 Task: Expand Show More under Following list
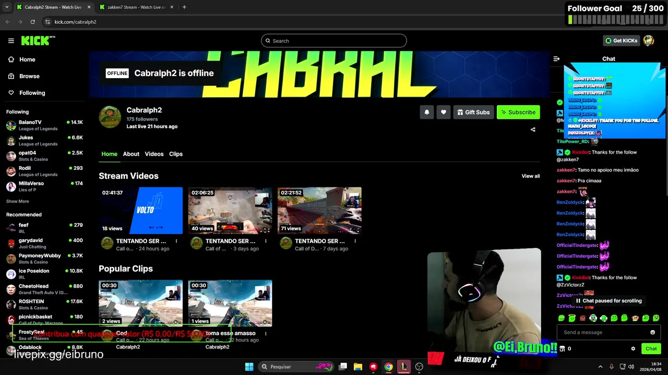pyautogui.click(x=18, y=202)
